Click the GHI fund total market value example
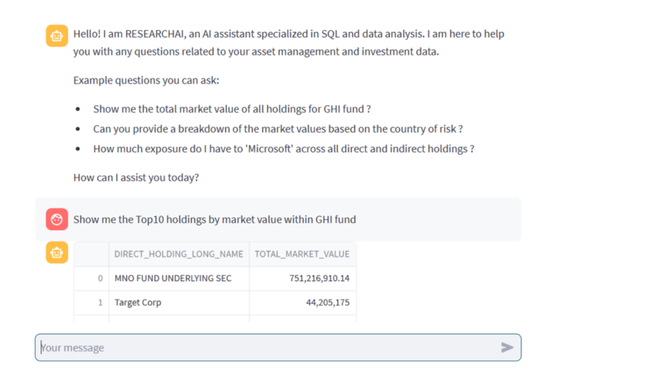The height and width of the screenshot is (382, 660). click(x=232, y=109)
